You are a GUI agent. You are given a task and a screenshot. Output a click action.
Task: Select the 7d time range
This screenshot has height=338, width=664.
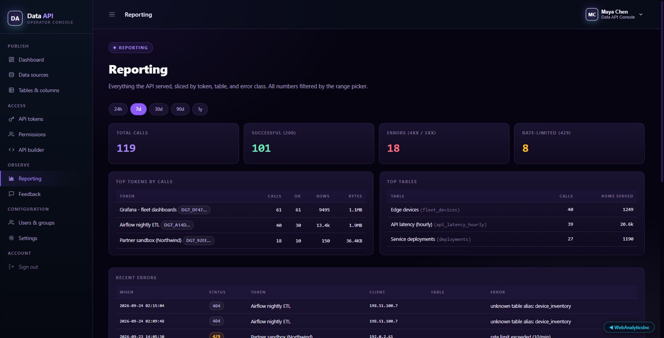(x=139, y=109)
